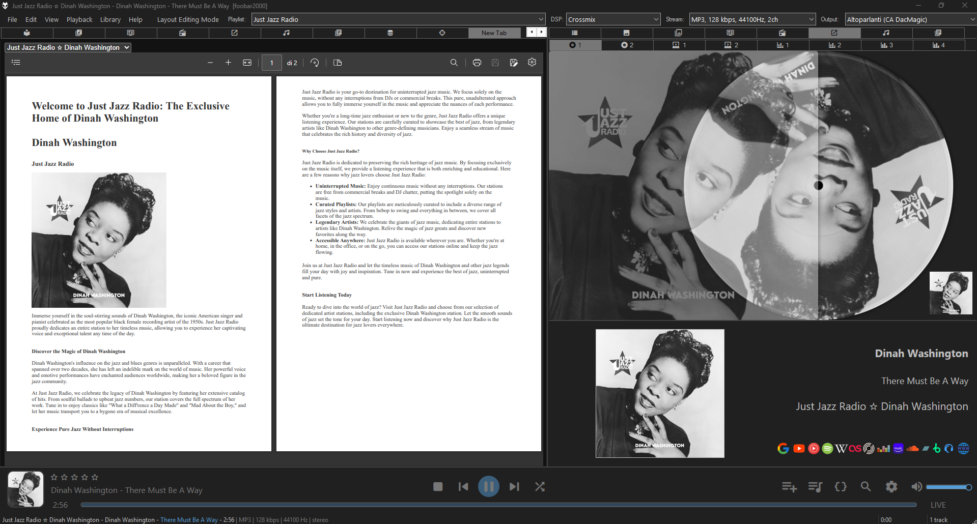
Task: Open the Last.fm link icon
Action: click(x=855, y=448)
